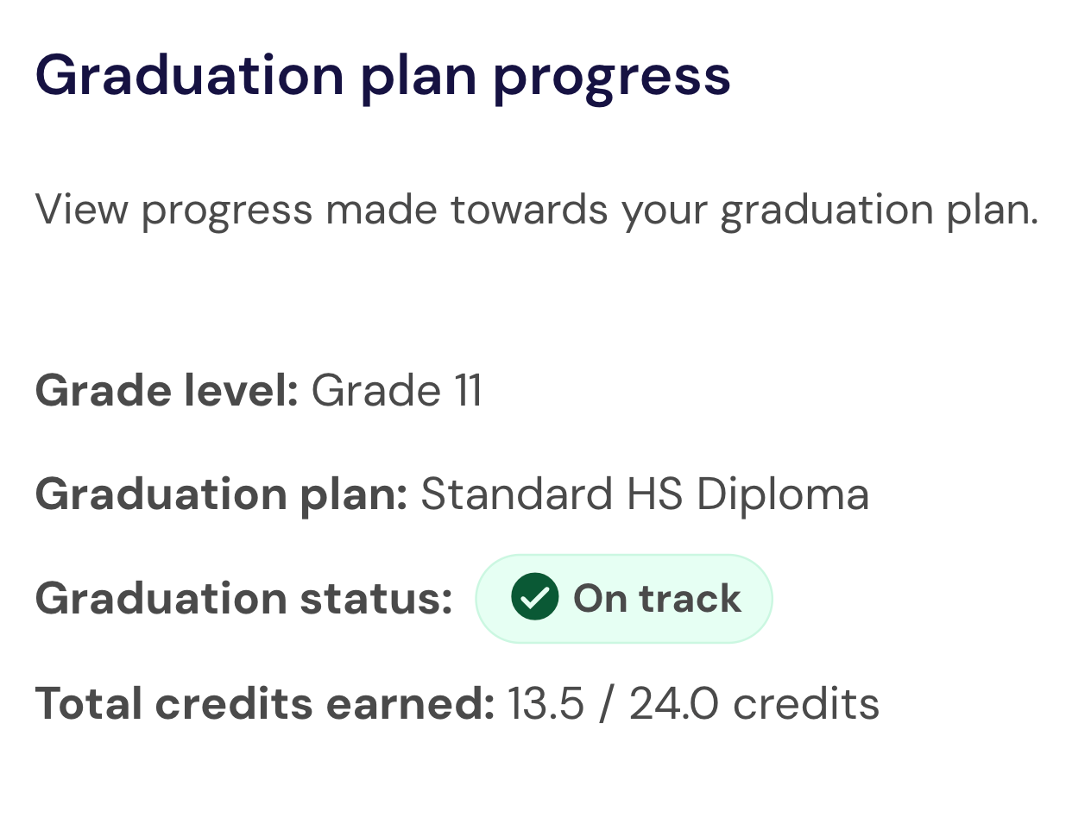Click the word Graduation in the heading

pyautogui.click(x=190, y=76)
